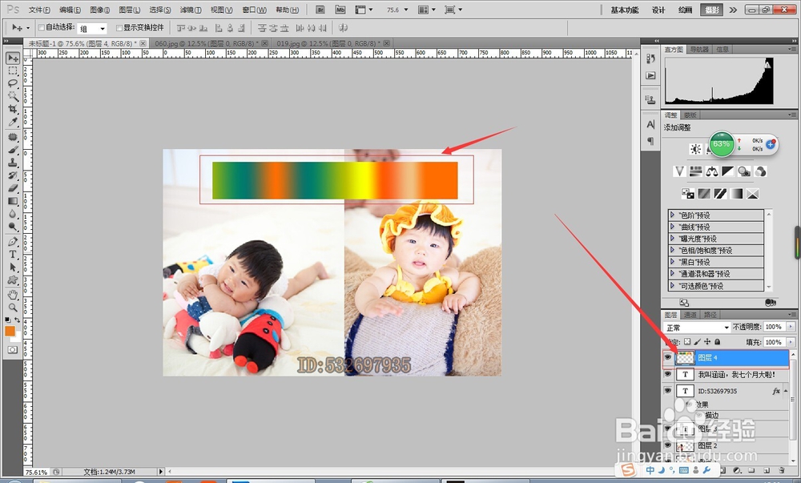Select the Crop tool
Viewport: 801px width, 483px height.
(x=13, y=109)
